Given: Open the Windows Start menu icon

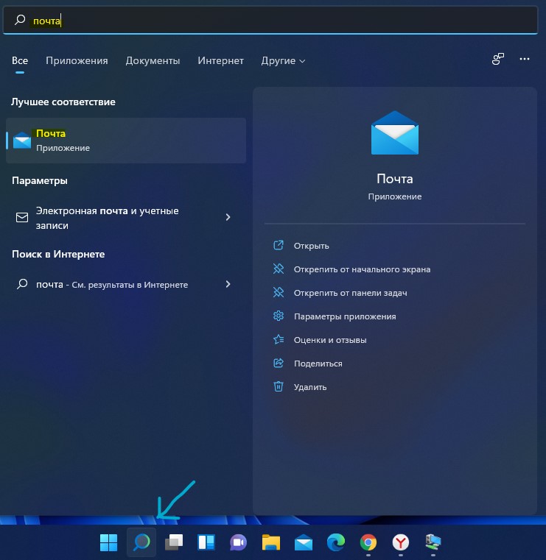Looking at the screenshot, I should 108,542.
